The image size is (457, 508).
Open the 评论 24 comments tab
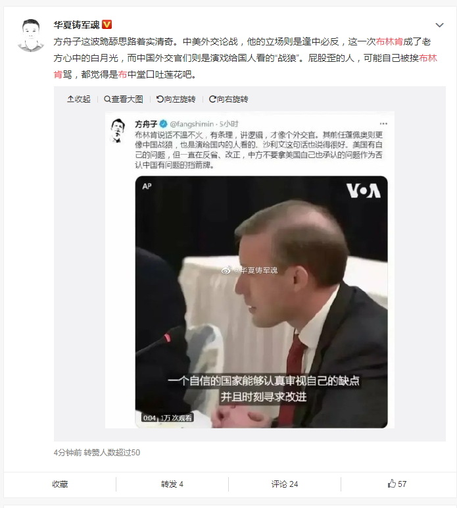point(285,484)
